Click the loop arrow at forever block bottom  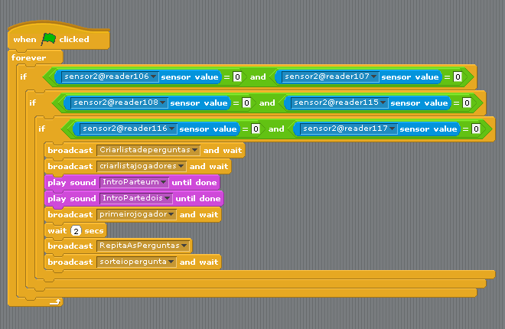pyautogui.click(x=54, y=302)
